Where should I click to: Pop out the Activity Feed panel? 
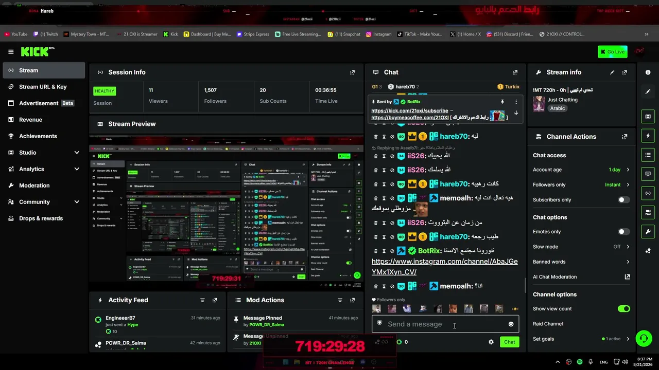(x=215, y=300)
